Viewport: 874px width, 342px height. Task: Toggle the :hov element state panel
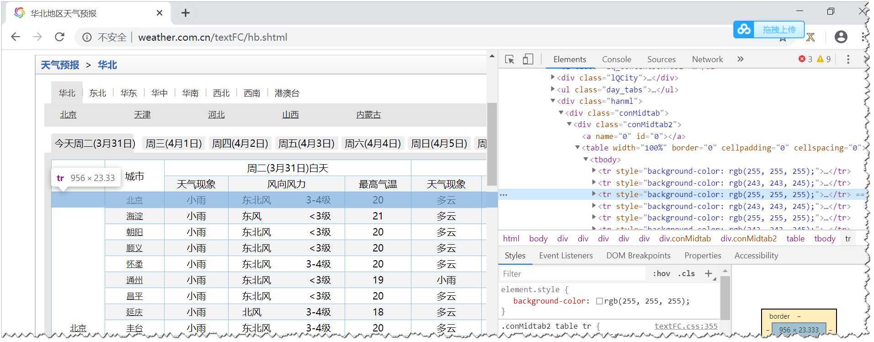(661, 273)
